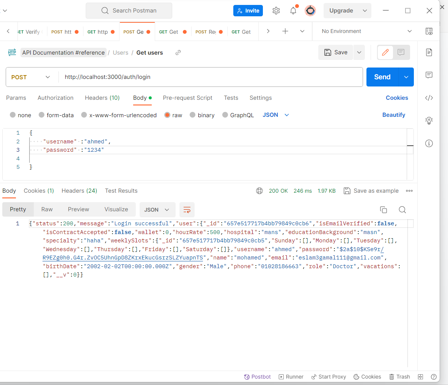Switch to edit mode pencil icon

pyautogui.click(x=385, y=52)
